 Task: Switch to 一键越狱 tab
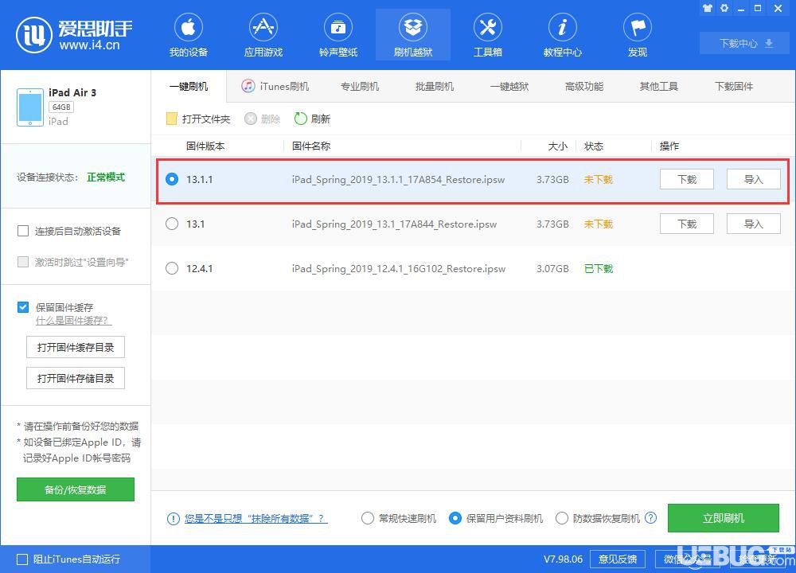tap(509, 86)
